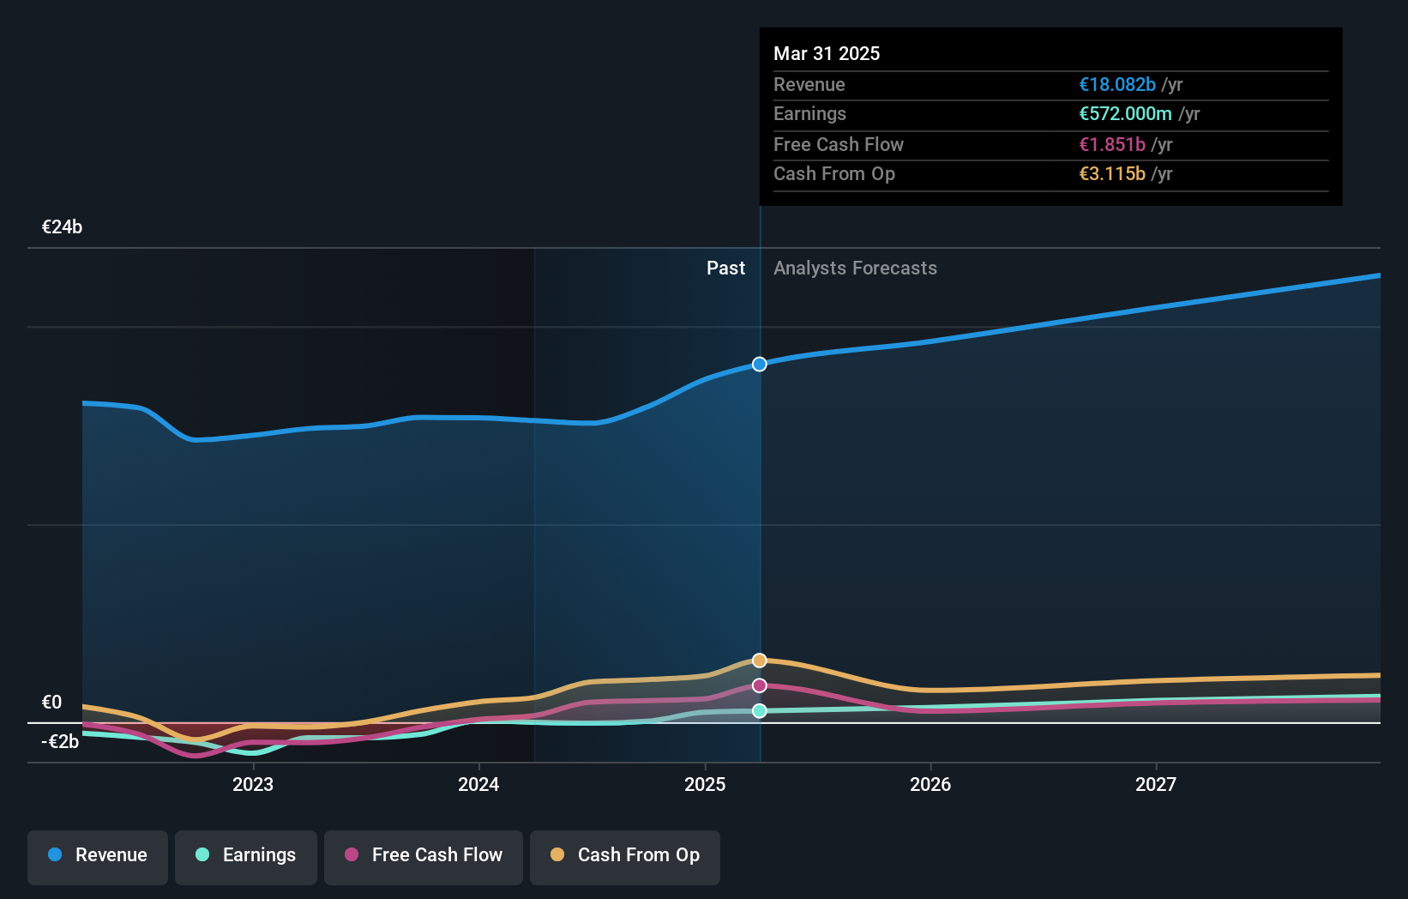Click the Earnings row label in tooltip
The image size is (1408, 899).
(x=809, y=114)
